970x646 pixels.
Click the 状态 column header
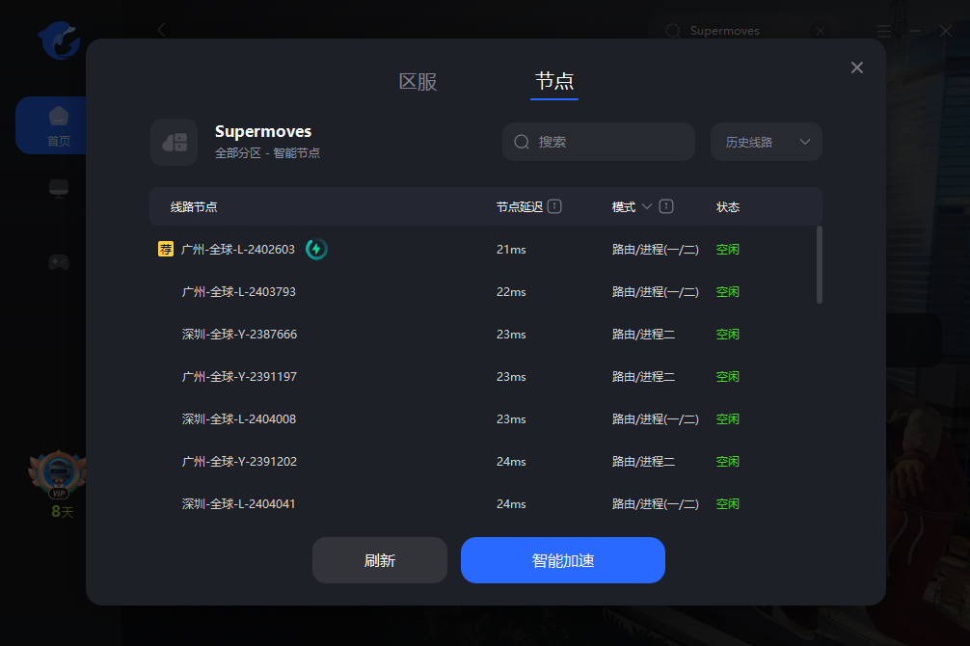pyautogui.click(x=728, y=206)
